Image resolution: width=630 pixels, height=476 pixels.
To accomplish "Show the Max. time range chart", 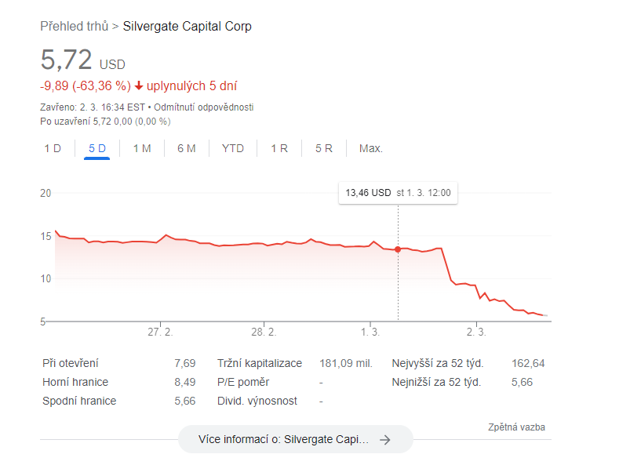I will point(371,148).
